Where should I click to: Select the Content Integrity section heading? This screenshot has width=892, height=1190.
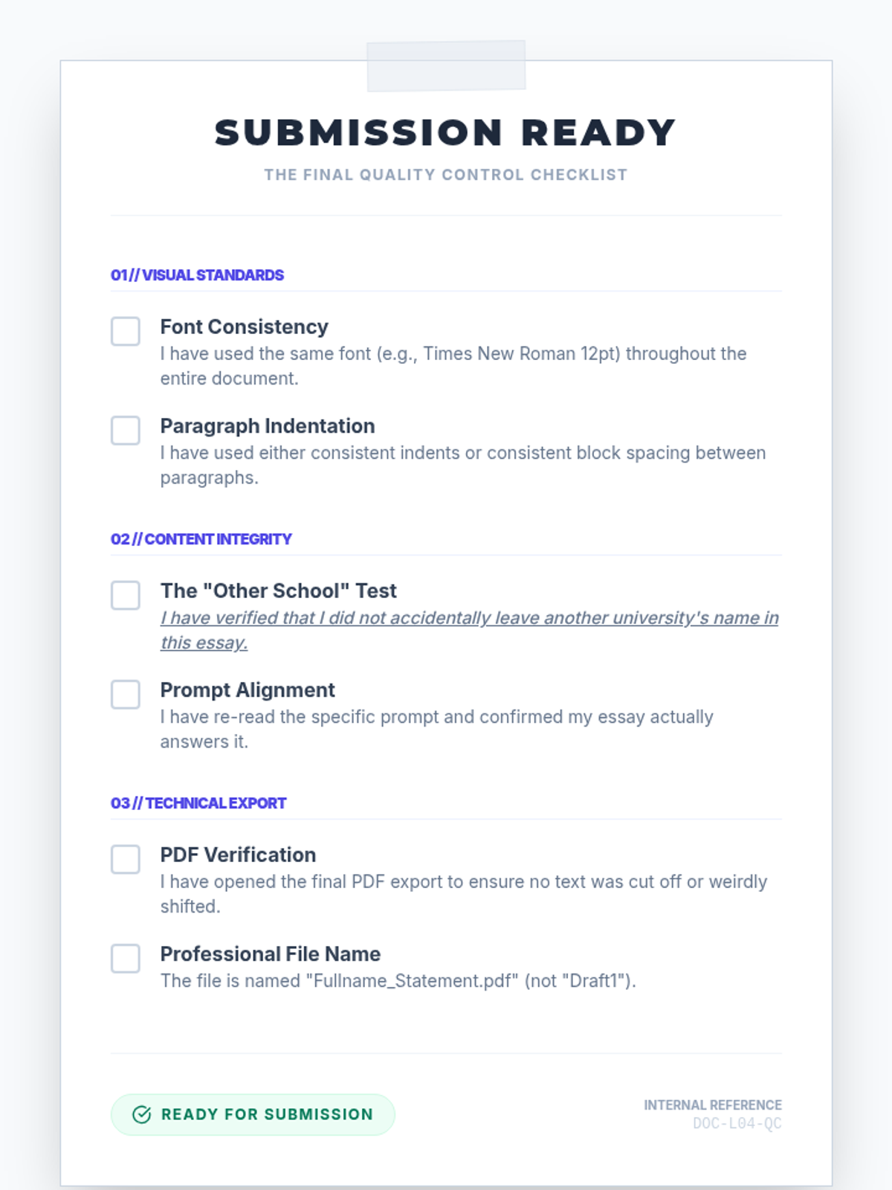pyautogui.click(x=201, y=539)
